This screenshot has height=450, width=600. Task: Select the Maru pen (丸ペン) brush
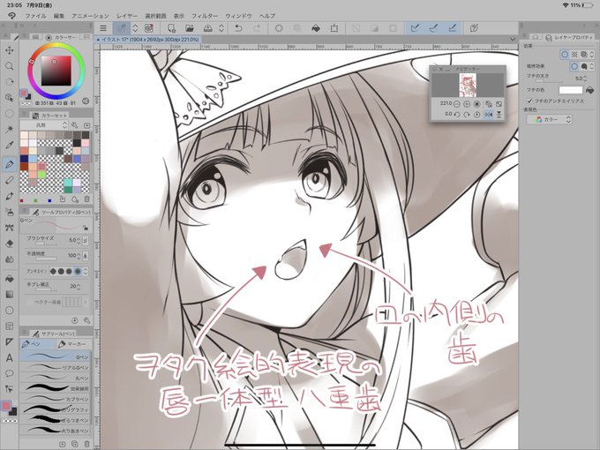tap(56, 378)
